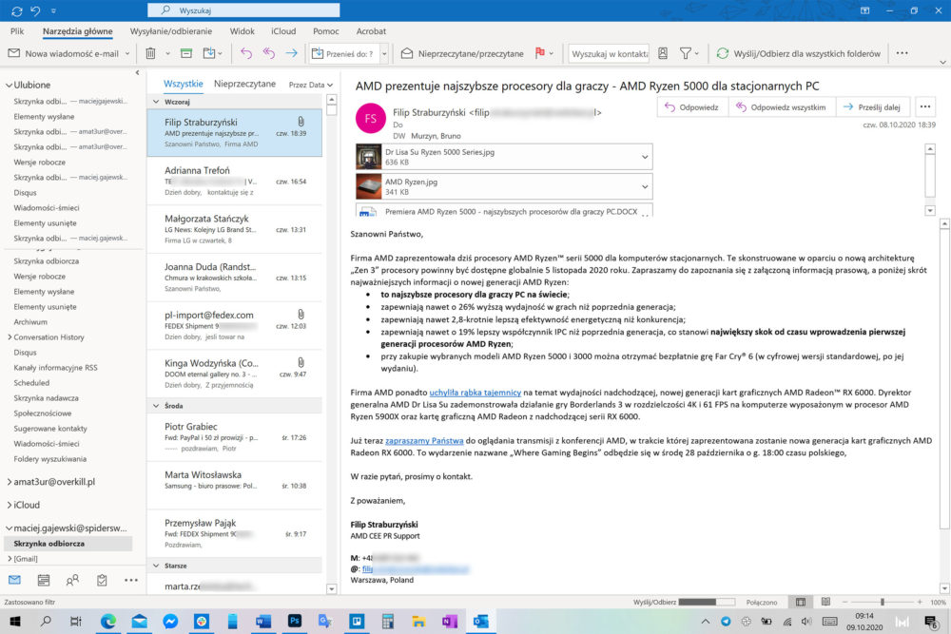
Task: Open OneNote from the taskbar
Action: (450, 621)
